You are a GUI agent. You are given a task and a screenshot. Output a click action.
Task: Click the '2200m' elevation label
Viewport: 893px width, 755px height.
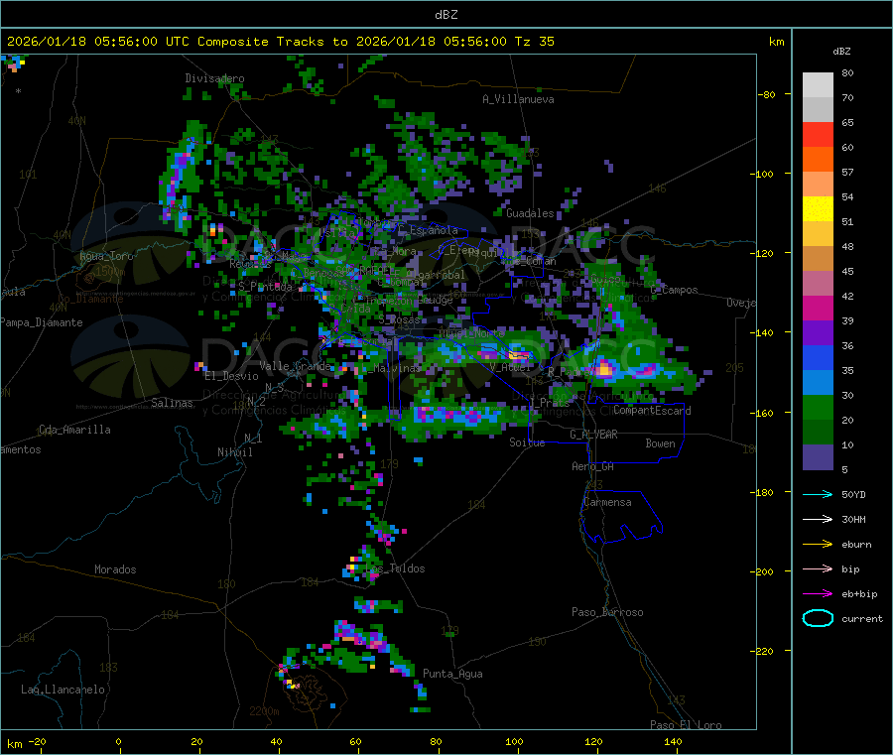[x=264, y=711]
